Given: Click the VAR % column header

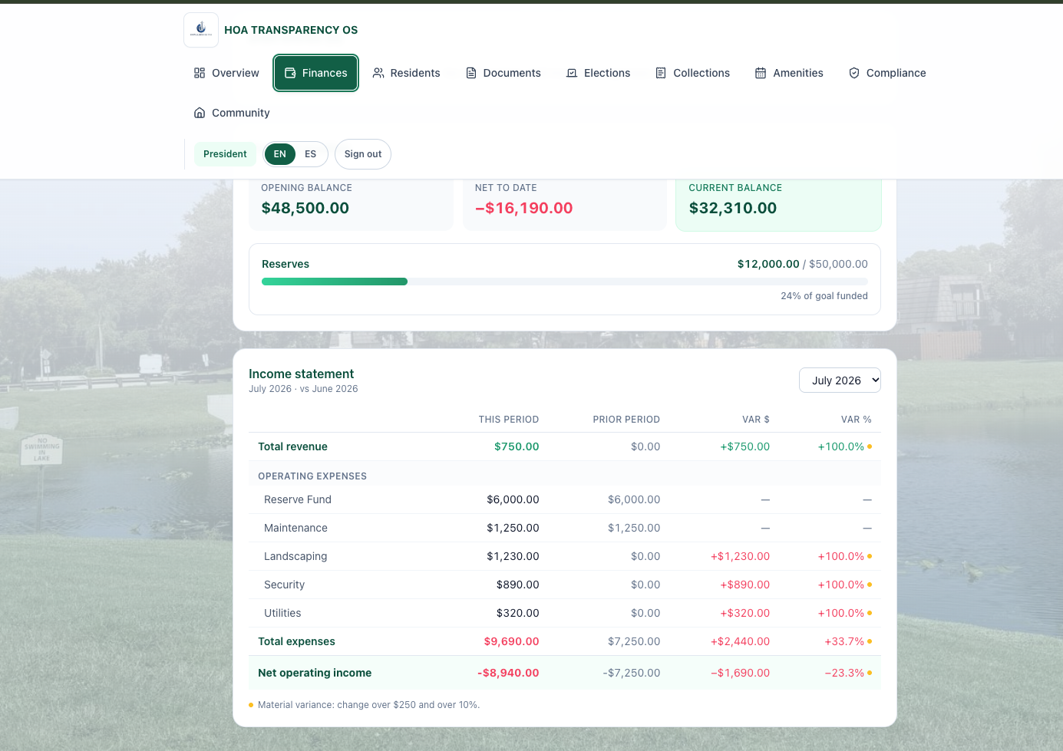Looking at the screenshot, I should point(856,420).
